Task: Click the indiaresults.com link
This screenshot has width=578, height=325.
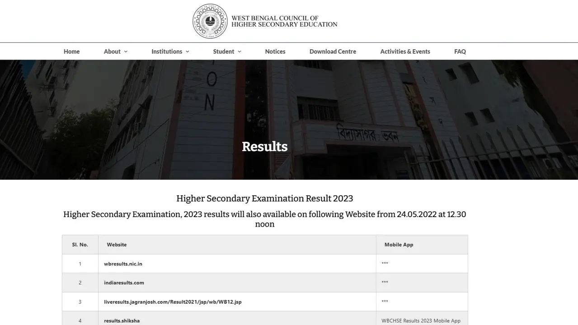Action: (124, 283)
